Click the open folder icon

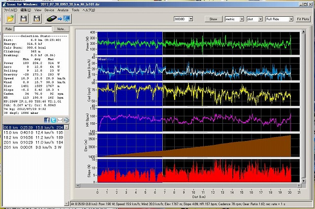coord(11,19)
